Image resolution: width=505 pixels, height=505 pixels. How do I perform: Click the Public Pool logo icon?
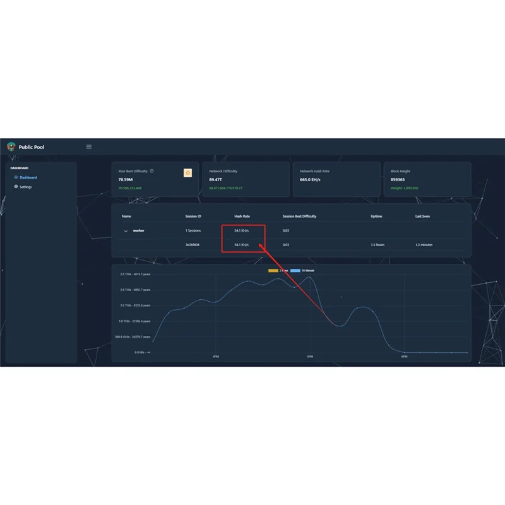click(x=11, y=147)
